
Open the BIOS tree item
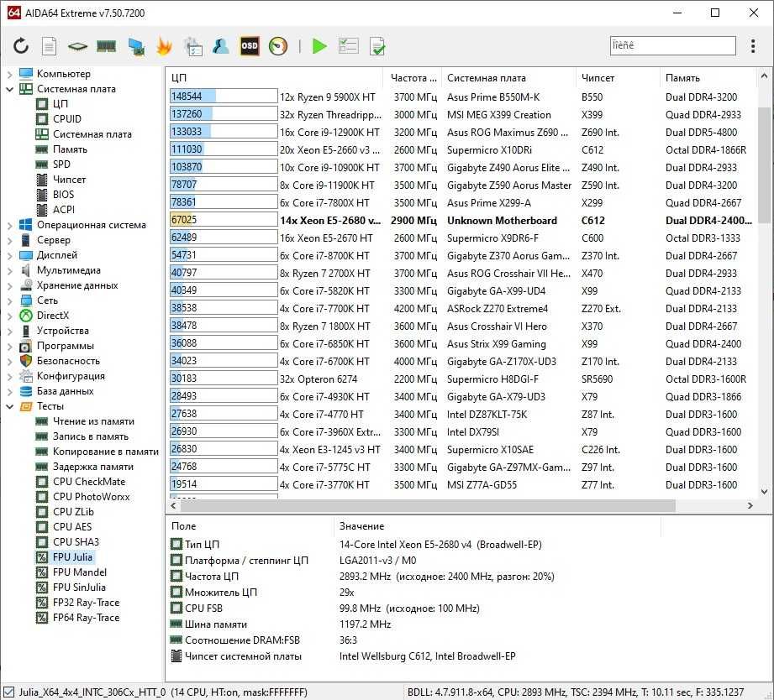pyautogui.click(x=63, y=195)
